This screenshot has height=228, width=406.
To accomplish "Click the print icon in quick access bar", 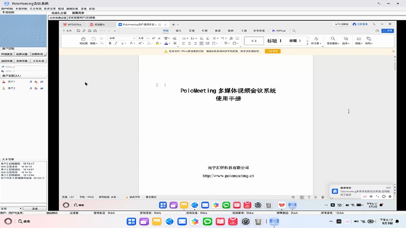I will (89, 31).
